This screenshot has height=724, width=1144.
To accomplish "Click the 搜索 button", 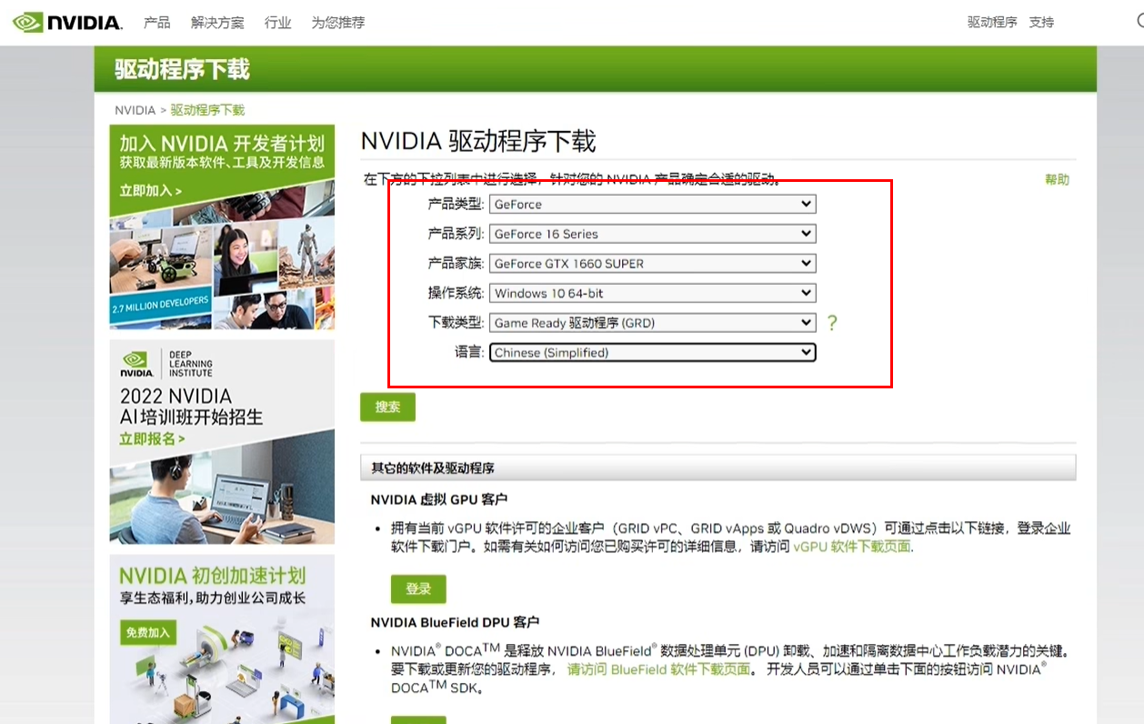I will pos(387,407).
